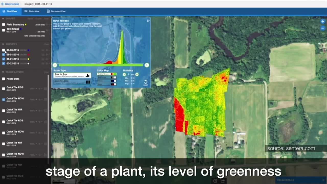
Task: Decrease the Statistics bins value
Action: click(x=124, y=74)
